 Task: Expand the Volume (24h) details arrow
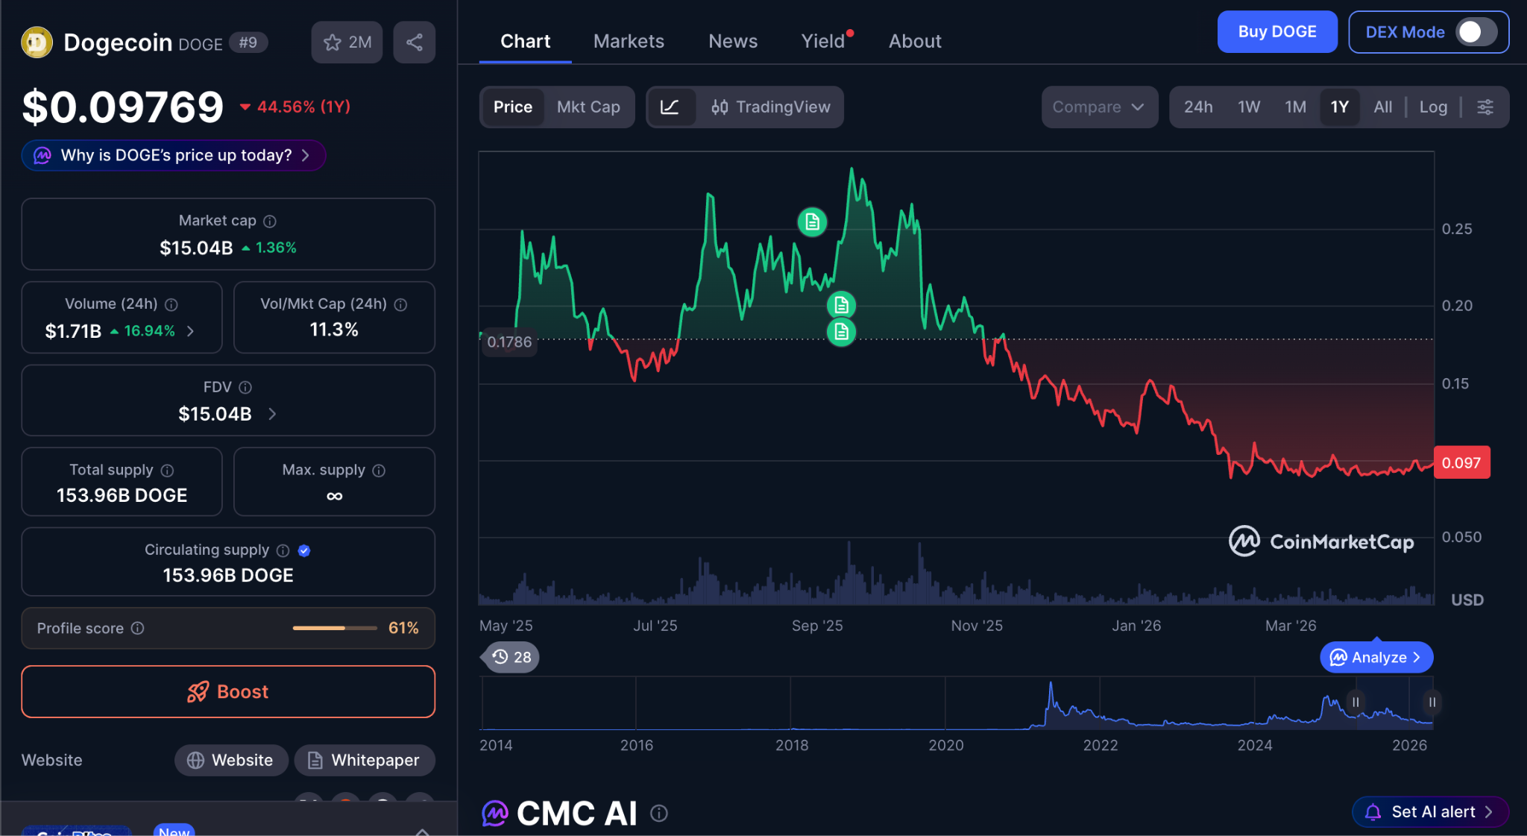(x=191, y=331)
